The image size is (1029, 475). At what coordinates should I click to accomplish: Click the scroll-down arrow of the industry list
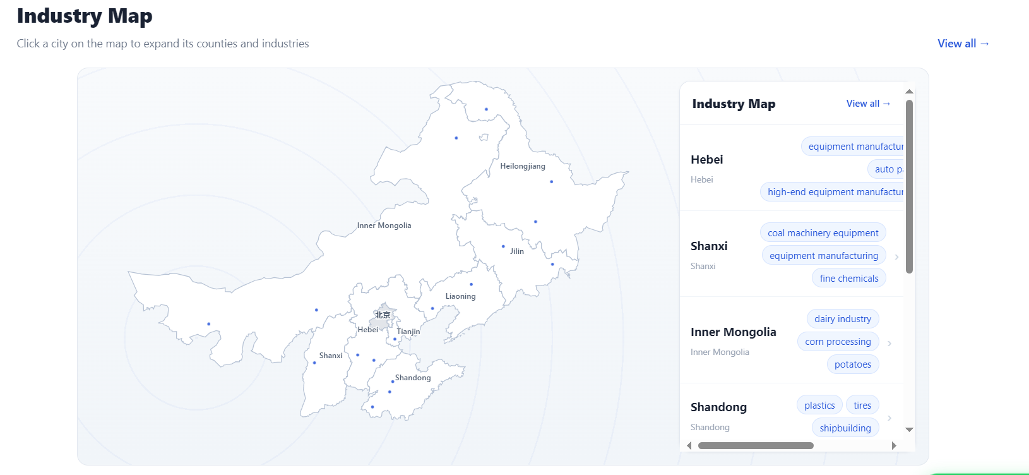click(x=909, y=430)
